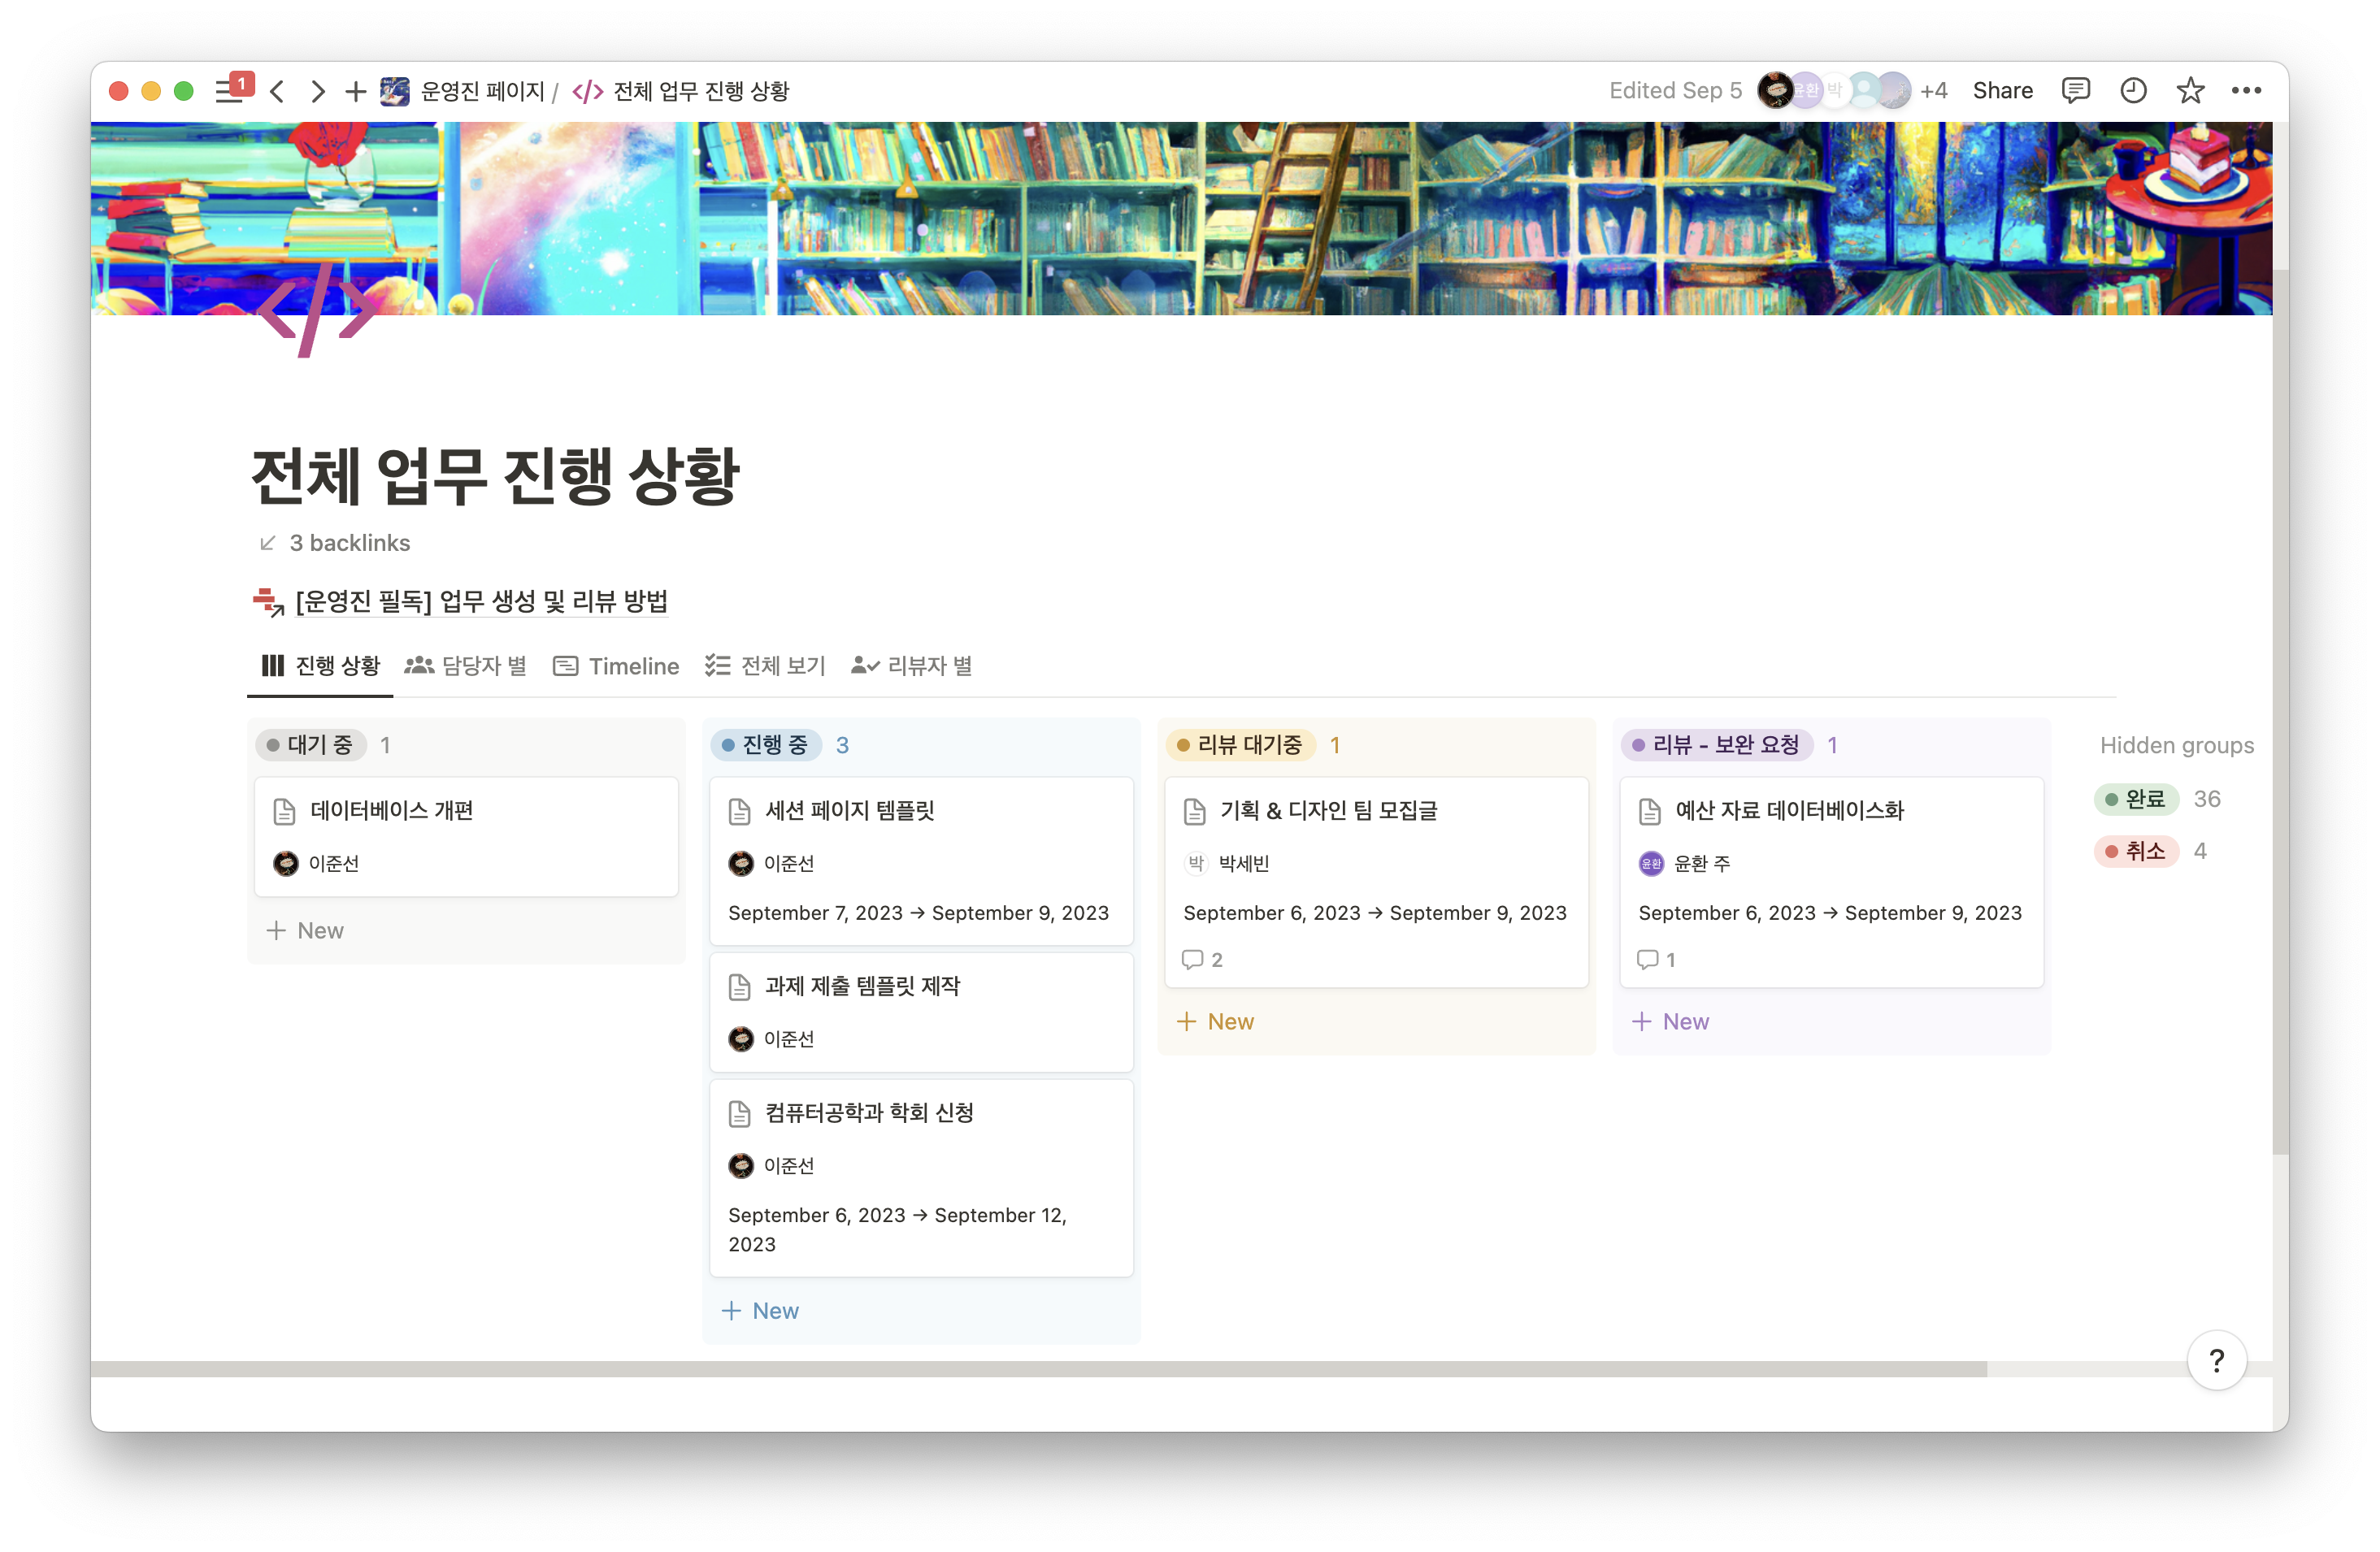Screen dimensions: 2380x1552
Task: Open the 세션 페이지 템플릿 card
Action: point(849,812)
